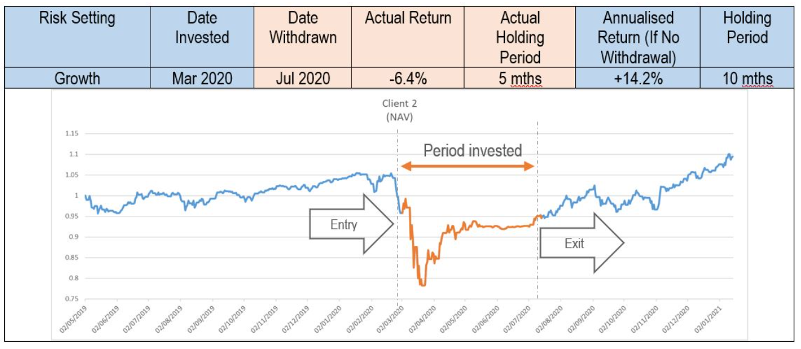
Task: Select the orange Period invested double arrow
Action: click(x=468, y=166)
